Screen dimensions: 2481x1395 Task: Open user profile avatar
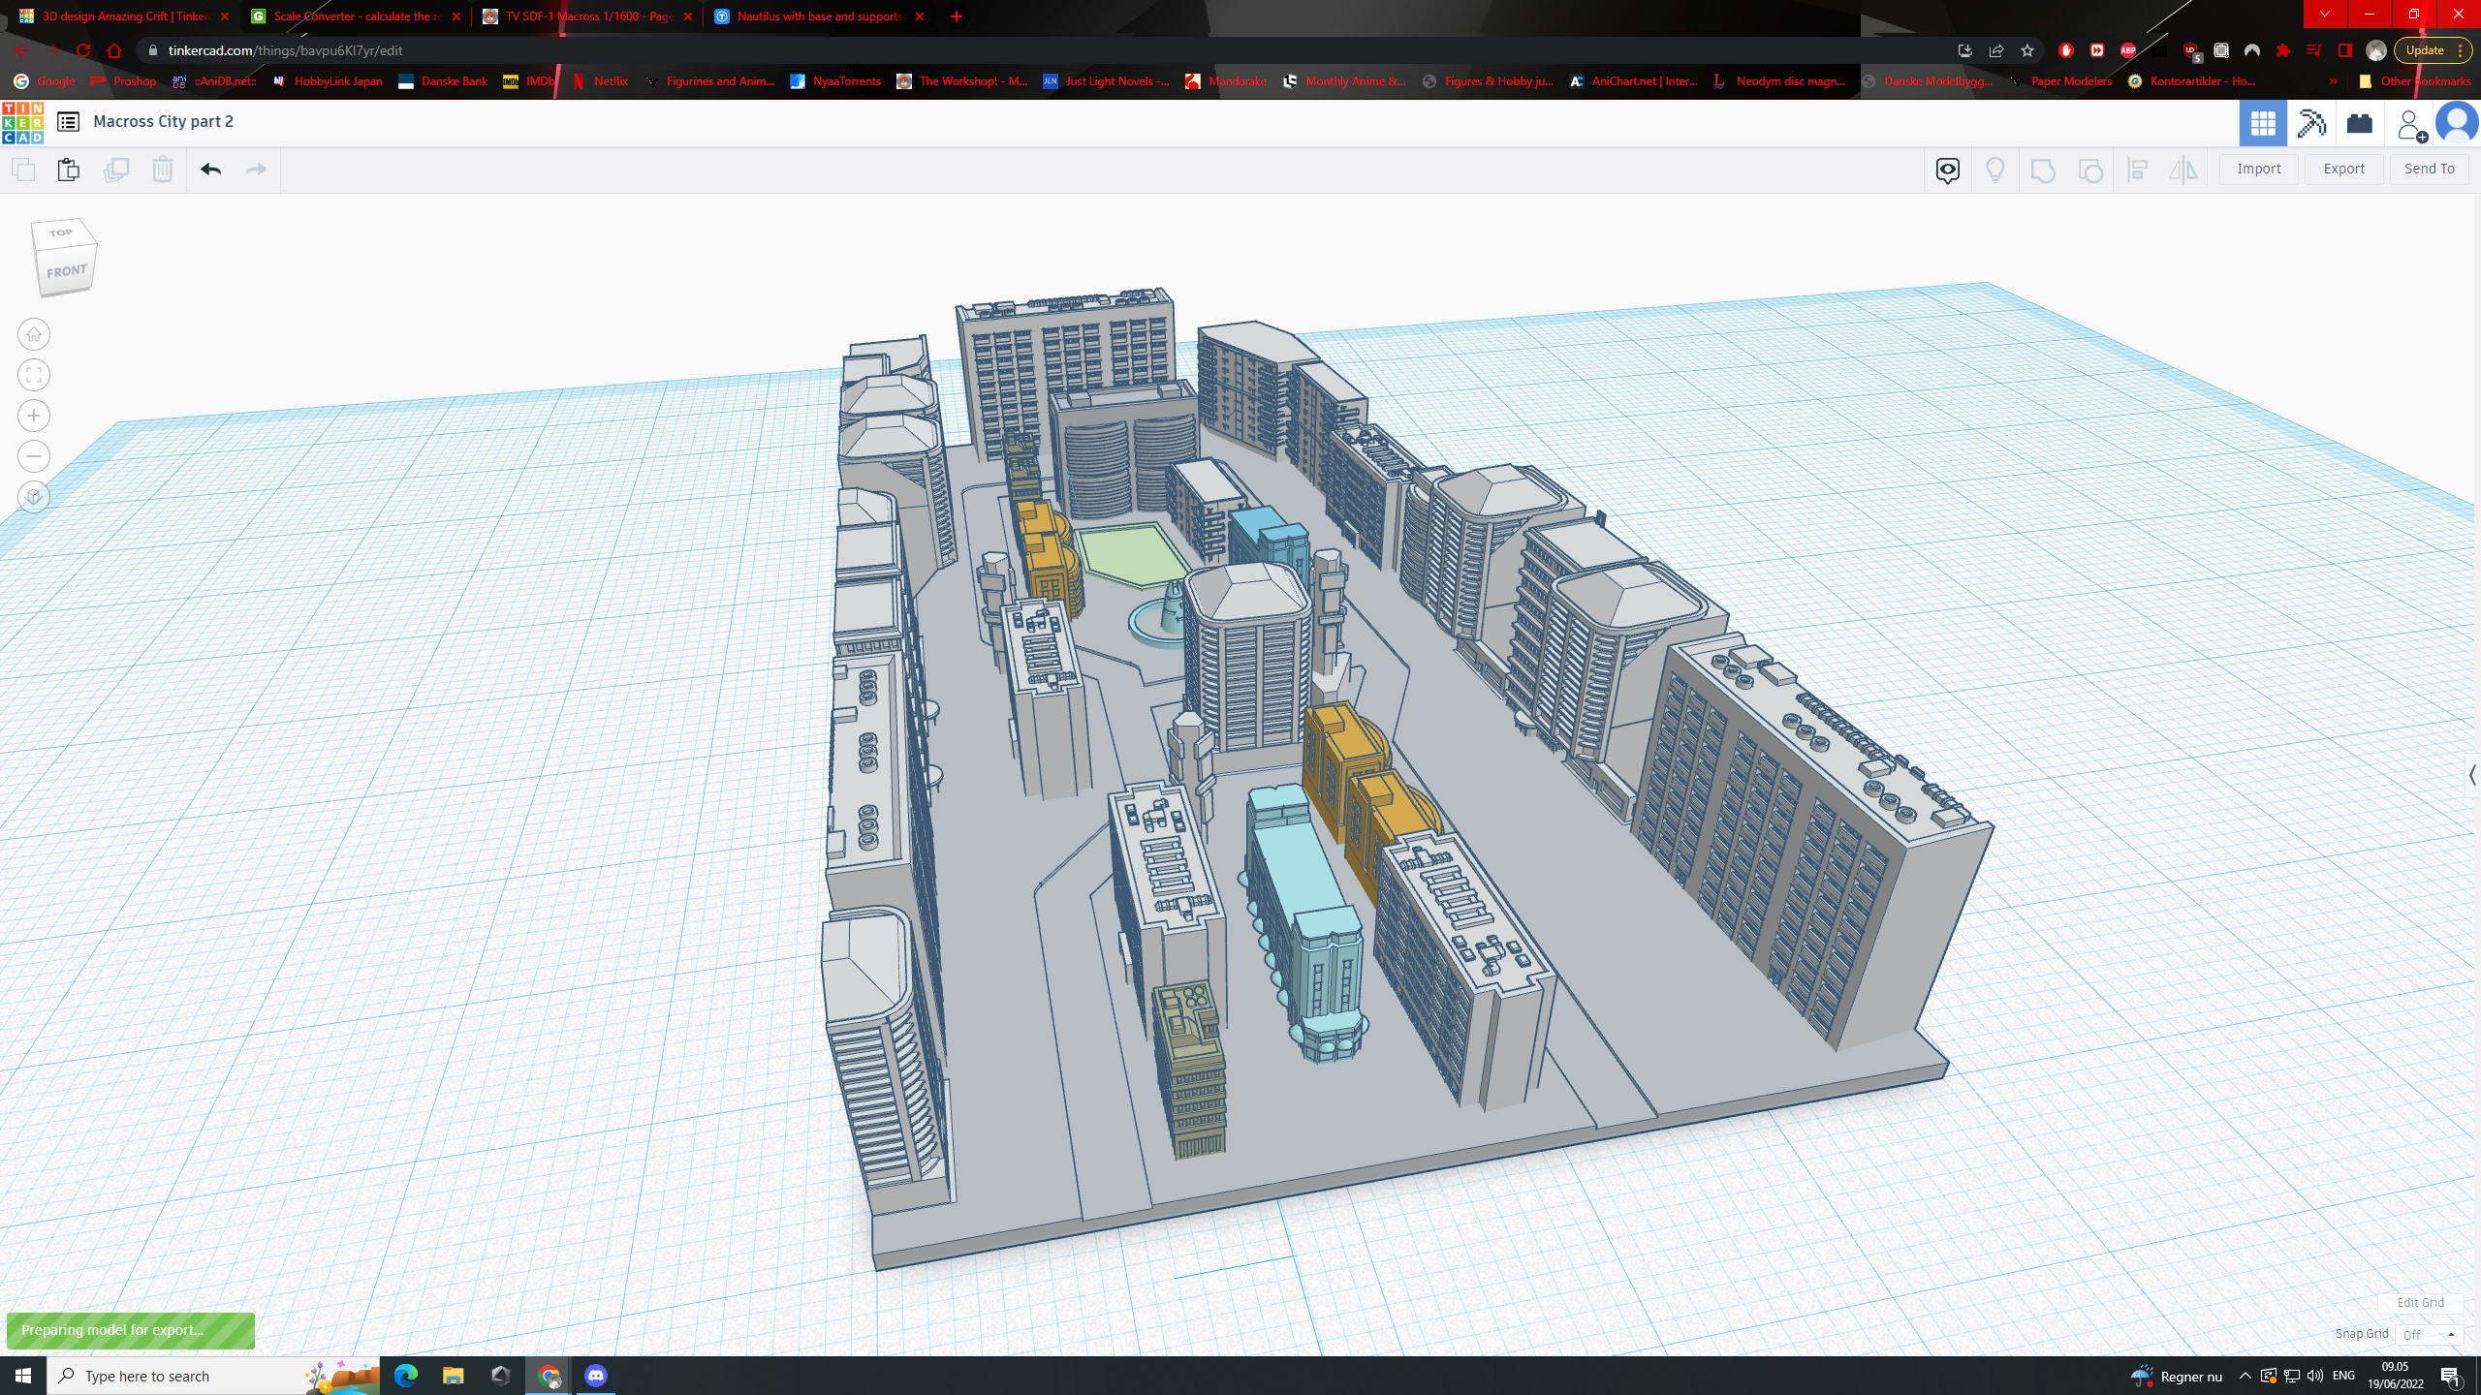[x=2457, y=123]
